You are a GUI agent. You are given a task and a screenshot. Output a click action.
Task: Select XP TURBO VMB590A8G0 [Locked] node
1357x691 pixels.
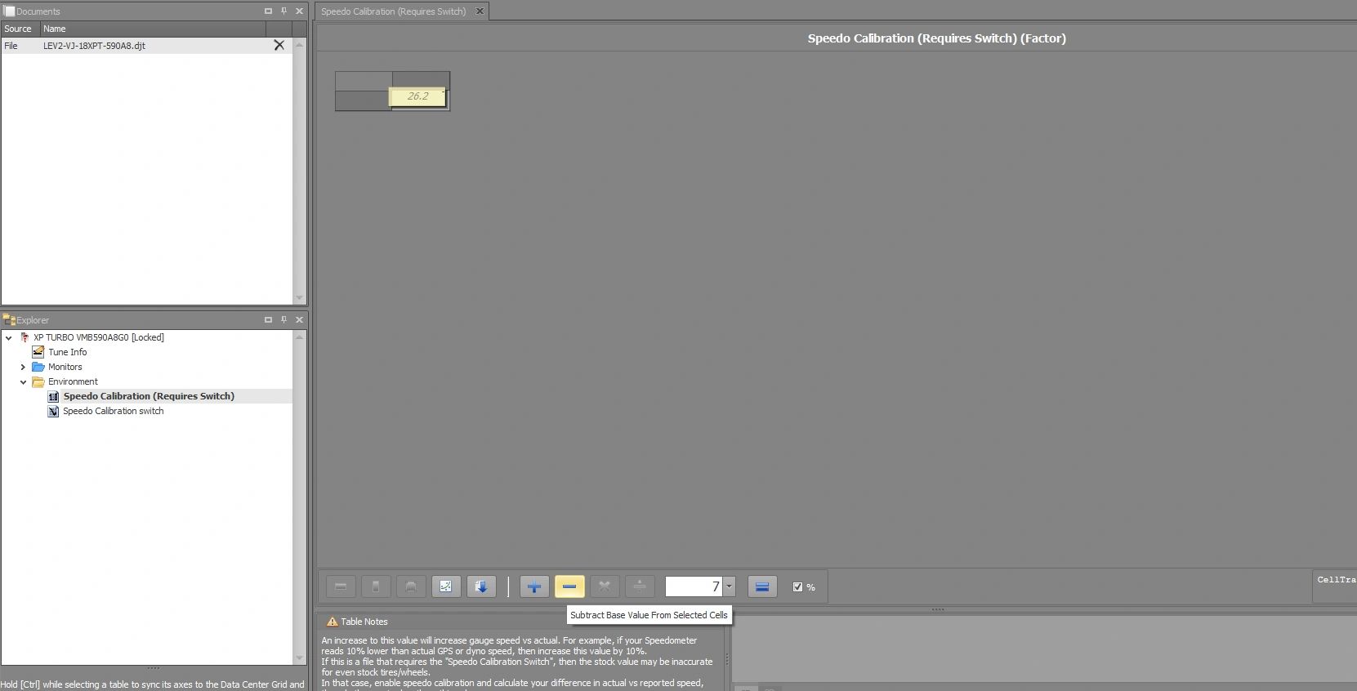pyautogui.click(x=99, y=337)
